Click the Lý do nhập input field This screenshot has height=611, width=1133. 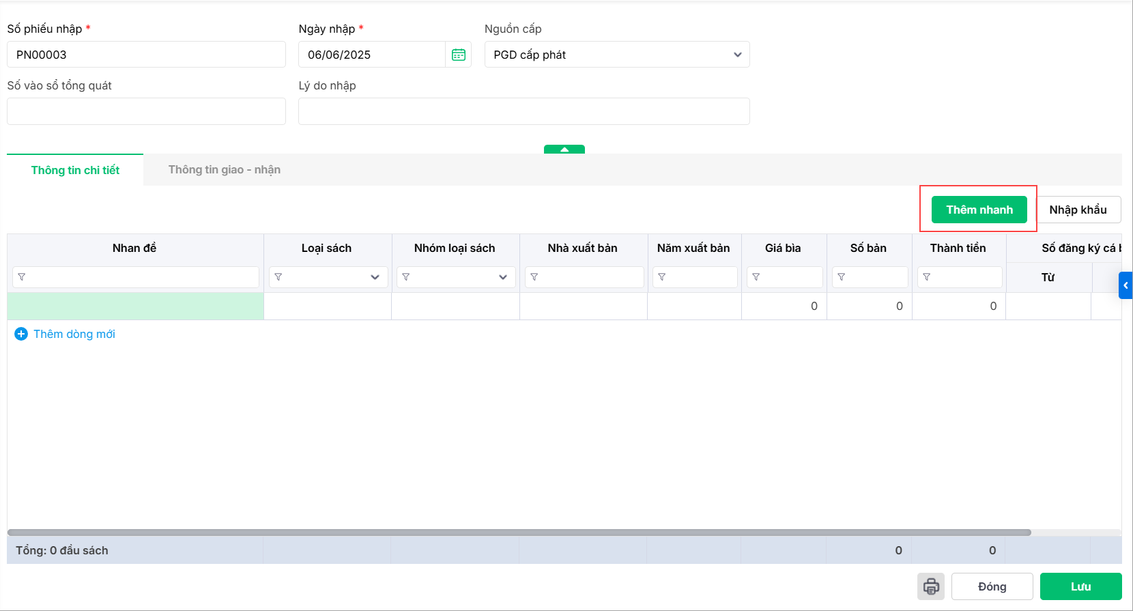[524, 111]
